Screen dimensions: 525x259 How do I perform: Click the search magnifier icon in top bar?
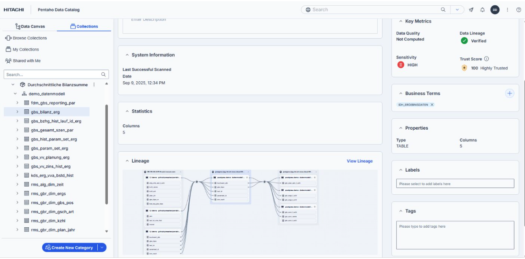(x=443, y=10)
